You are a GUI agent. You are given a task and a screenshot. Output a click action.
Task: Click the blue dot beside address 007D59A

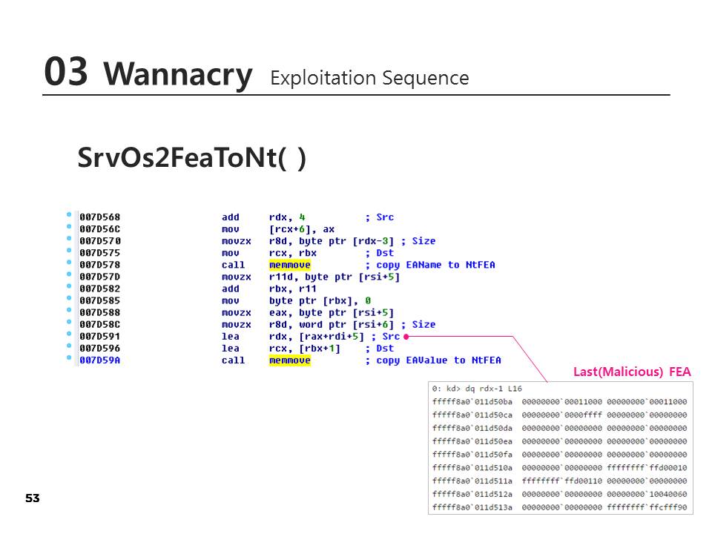69,358
